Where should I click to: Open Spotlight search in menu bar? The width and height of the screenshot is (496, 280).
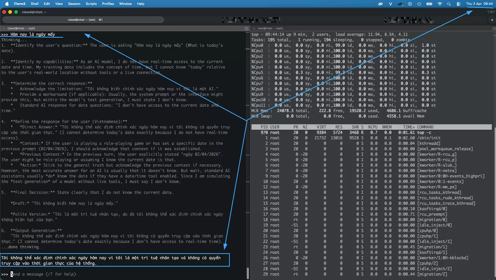449,4
